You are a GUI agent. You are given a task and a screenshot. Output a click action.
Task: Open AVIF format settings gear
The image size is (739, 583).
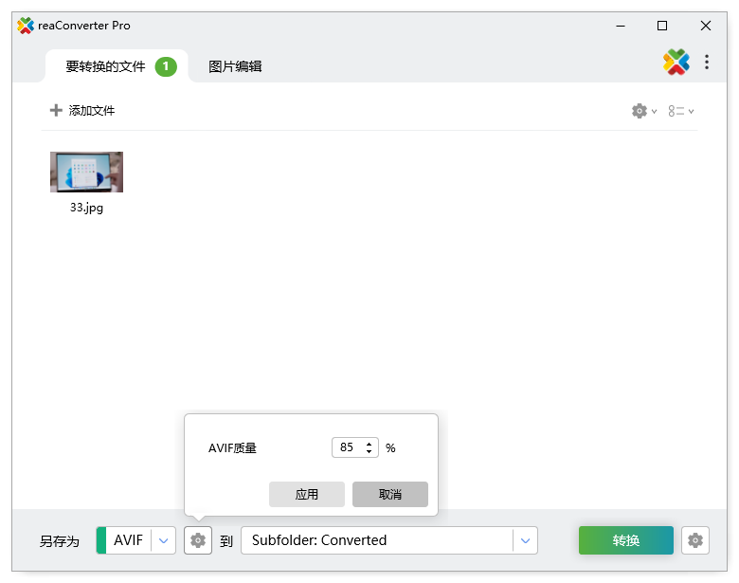click(198, 540)
